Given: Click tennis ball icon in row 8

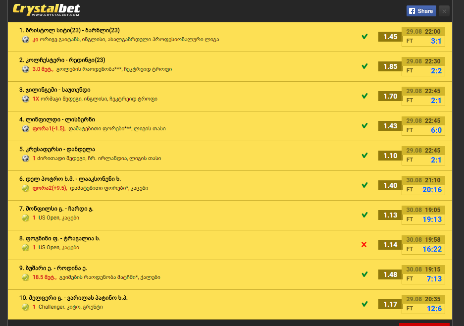Looking at the screenshot, I should (x=25, y=248).
